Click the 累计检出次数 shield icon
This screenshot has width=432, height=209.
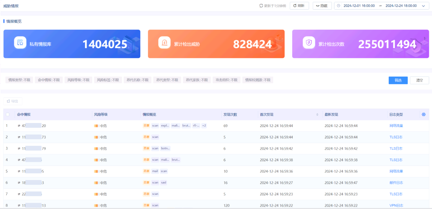coord(309,42)
